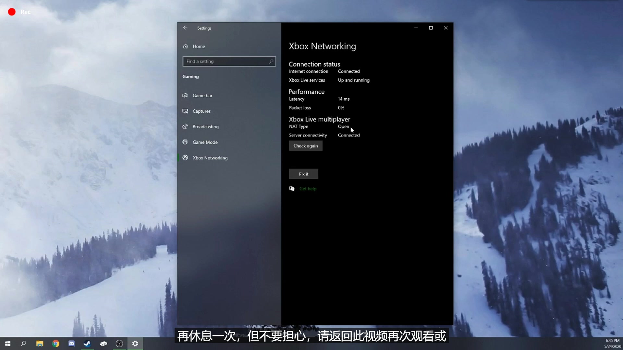The width and height of the screenshot is (623, 350).
Task: Click the Xbox logo icon in sidebar
Action: [x=185, y=157]
